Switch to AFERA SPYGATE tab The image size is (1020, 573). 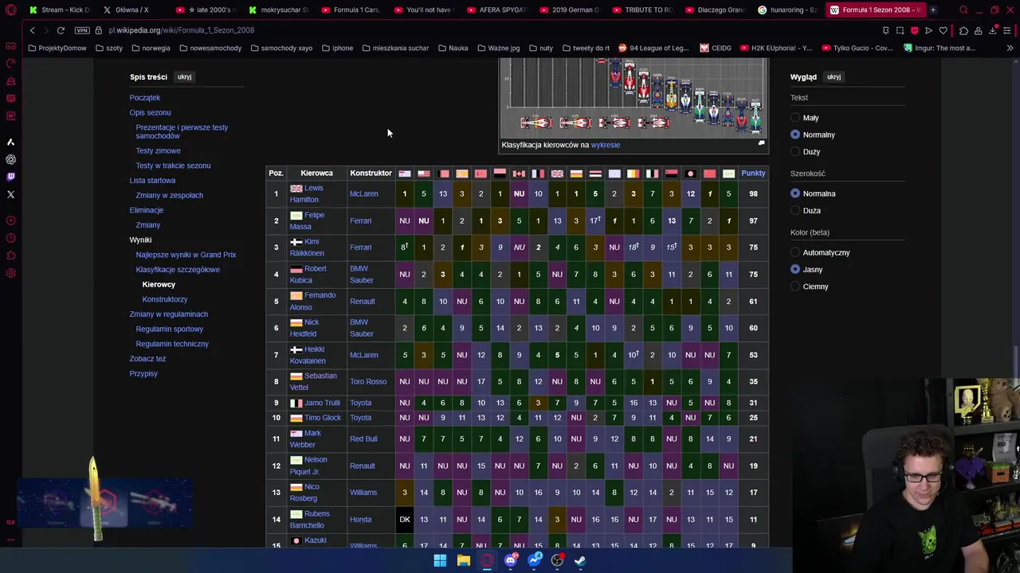[x=496, y=10]
